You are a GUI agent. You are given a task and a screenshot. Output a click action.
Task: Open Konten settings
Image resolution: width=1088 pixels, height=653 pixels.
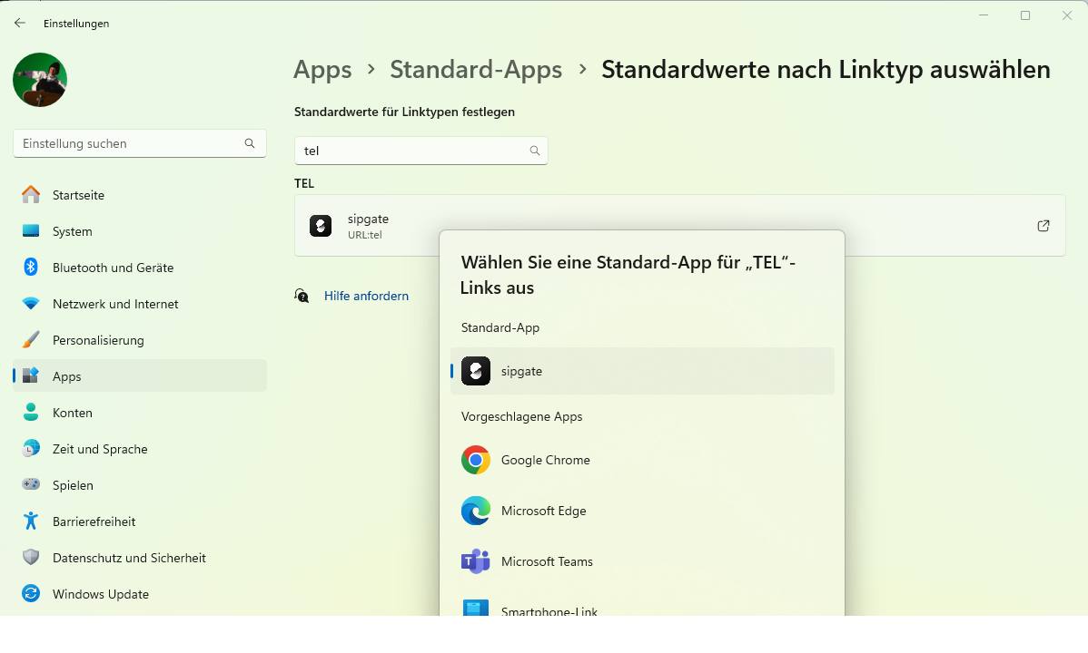(140, 413)
